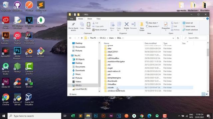
Task: Click the Edit ribbon command
Action: pyautogui.click(x=174, y=26)
